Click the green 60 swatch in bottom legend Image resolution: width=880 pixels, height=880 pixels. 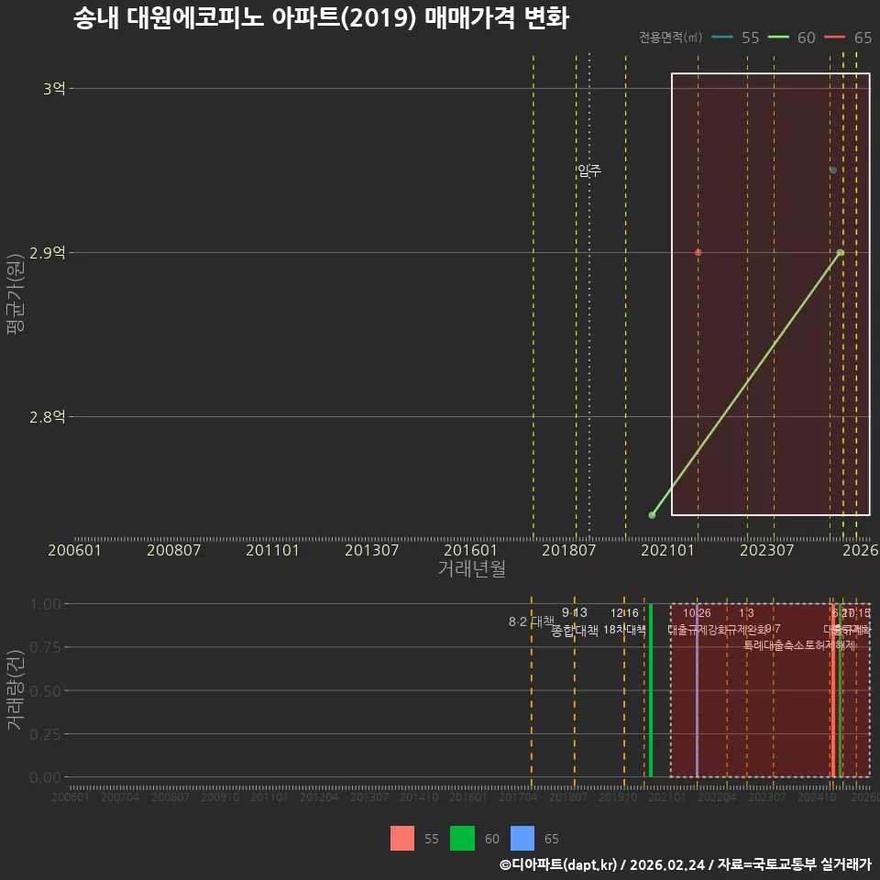point(462,839)
